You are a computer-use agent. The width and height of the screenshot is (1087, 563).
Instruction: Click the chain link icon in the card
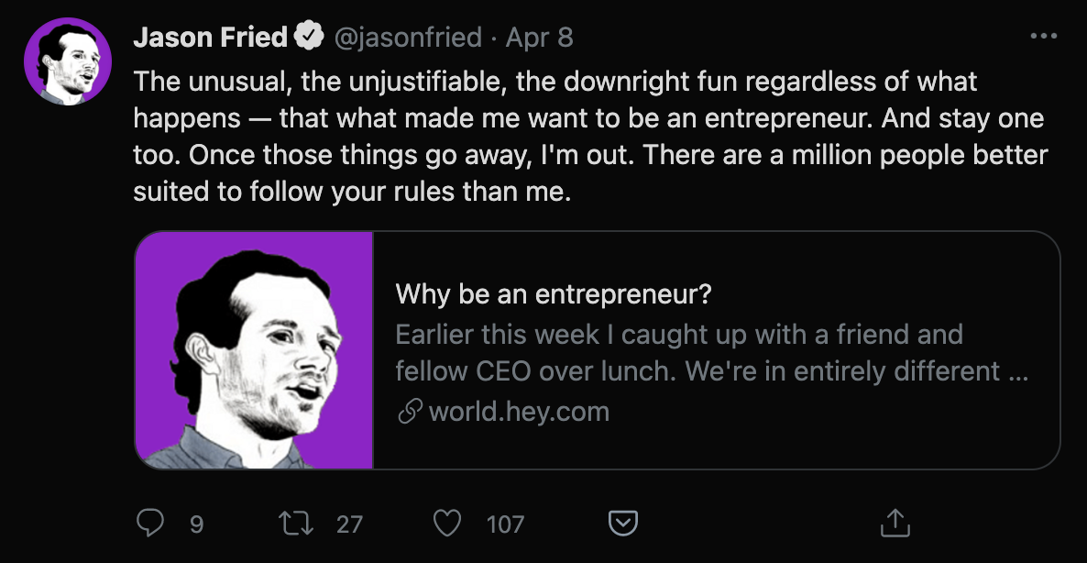(409, 413)
